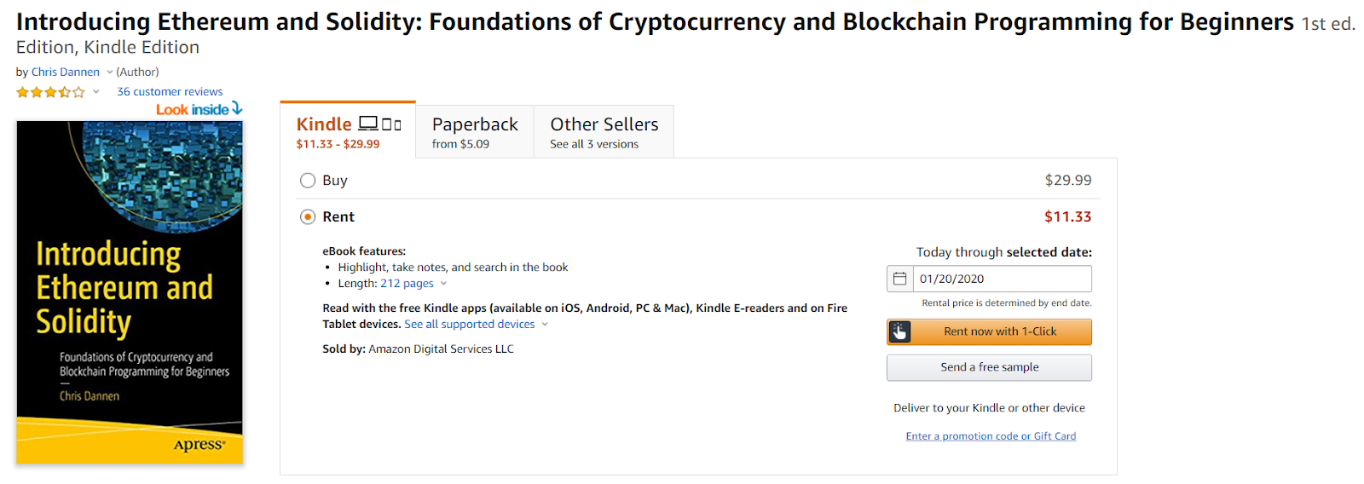This screenshot has width=1364, height=484.
Task: Click Enter a promotion code or Gift Card
Action: pos(991,436)
